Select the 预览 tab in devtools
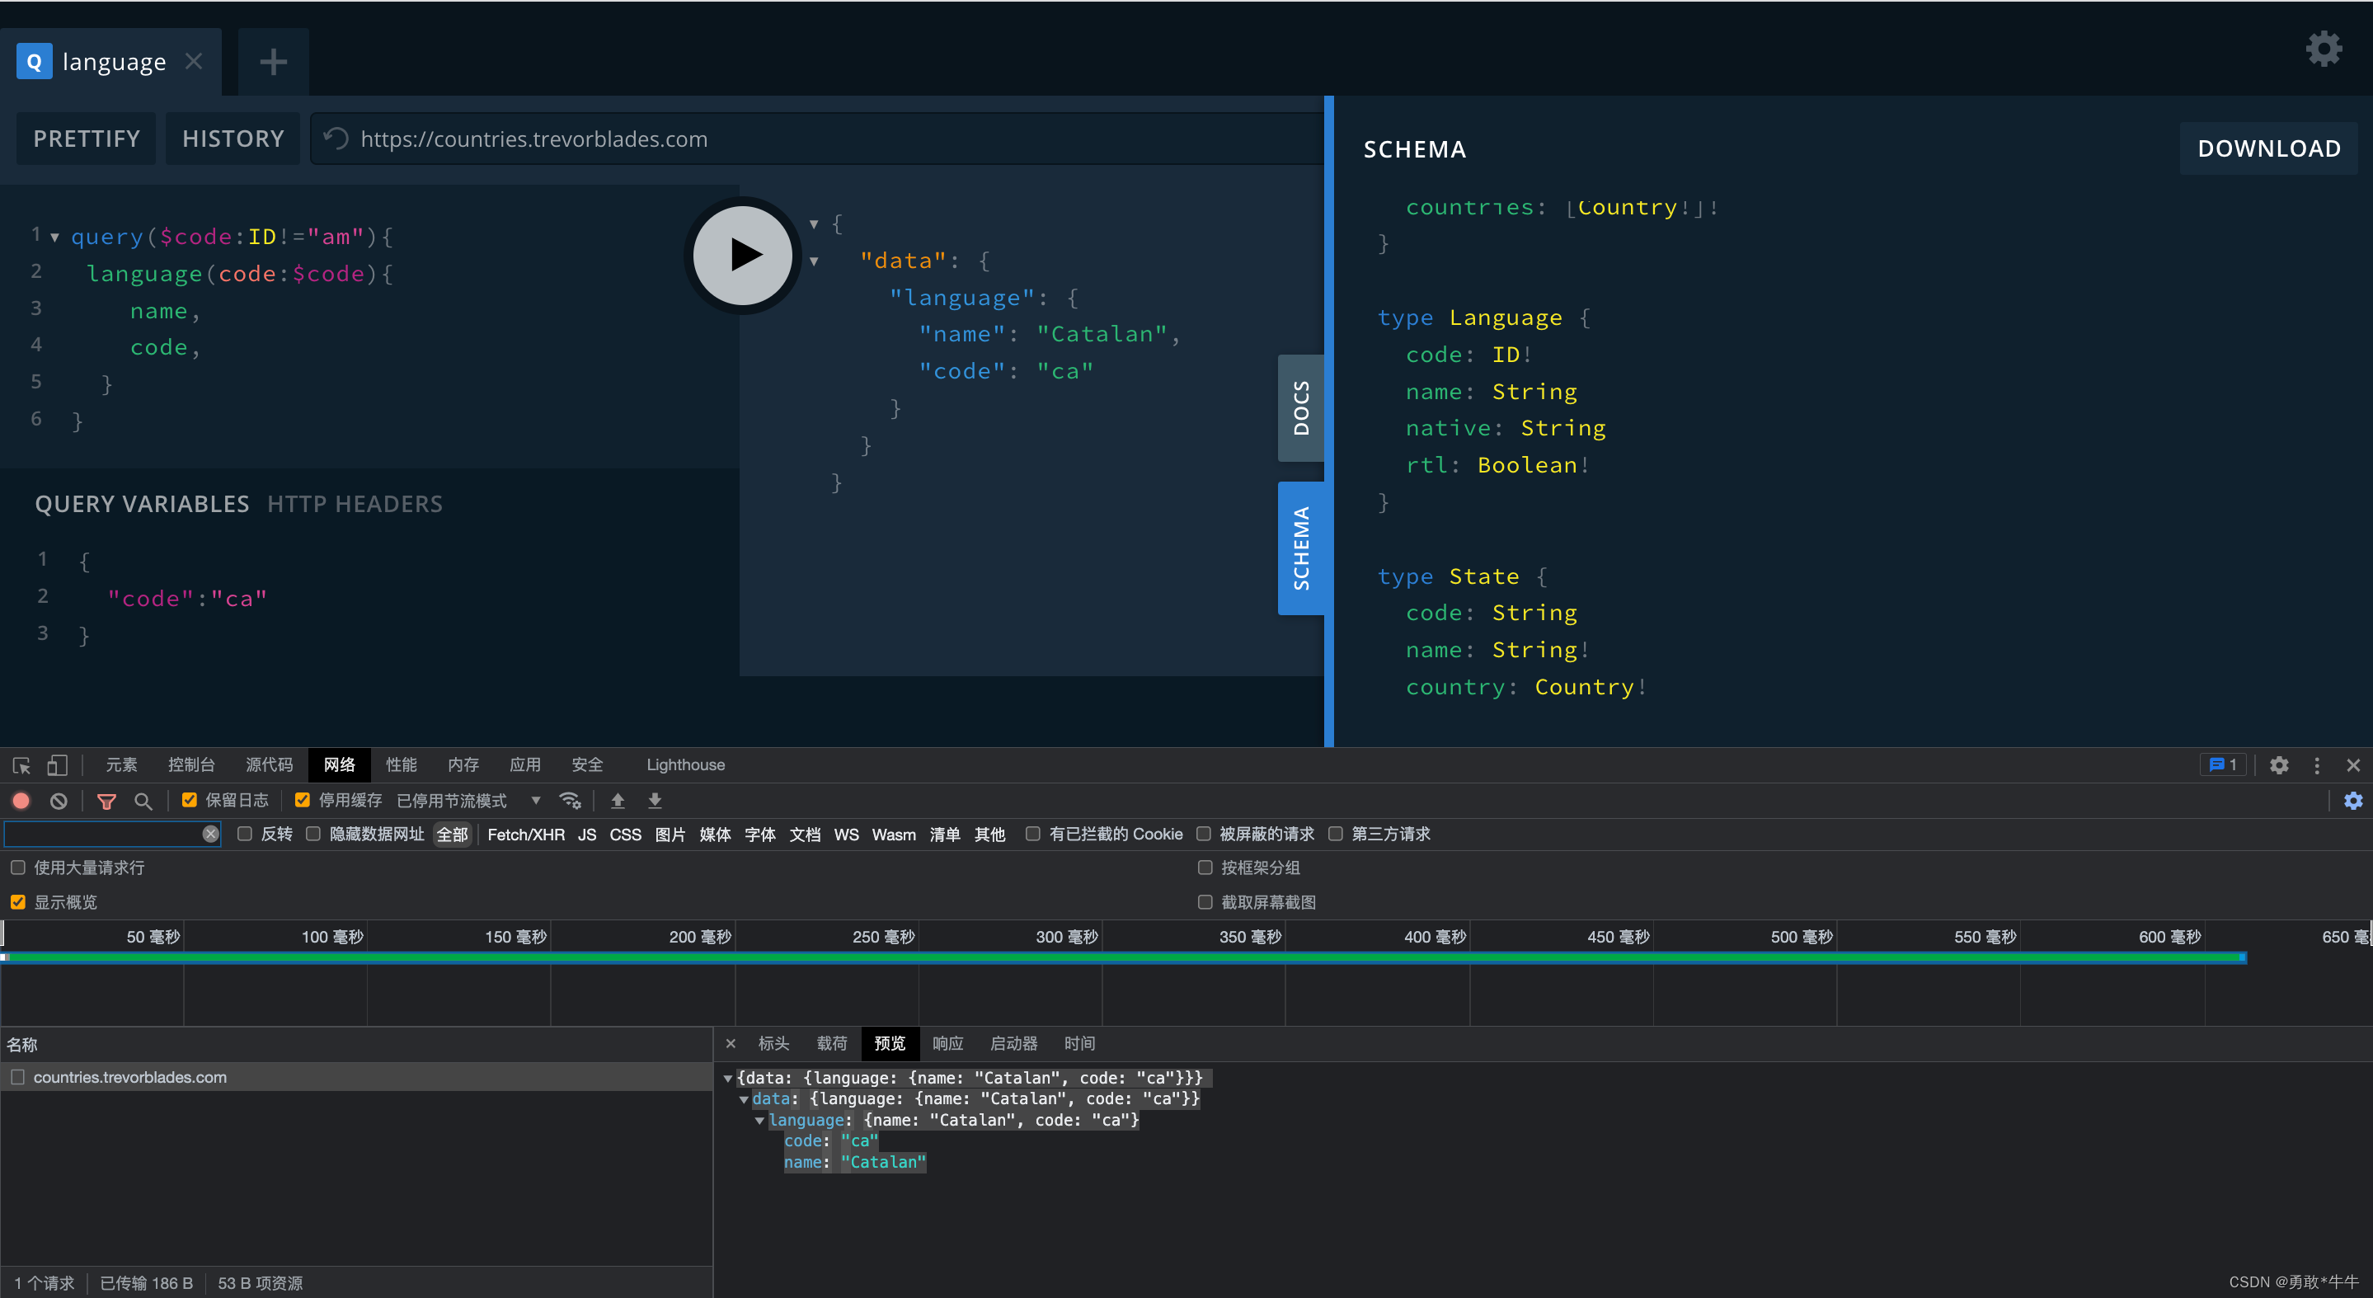The height and width of the screenshot is (1298, 2373). [891, 1042]
